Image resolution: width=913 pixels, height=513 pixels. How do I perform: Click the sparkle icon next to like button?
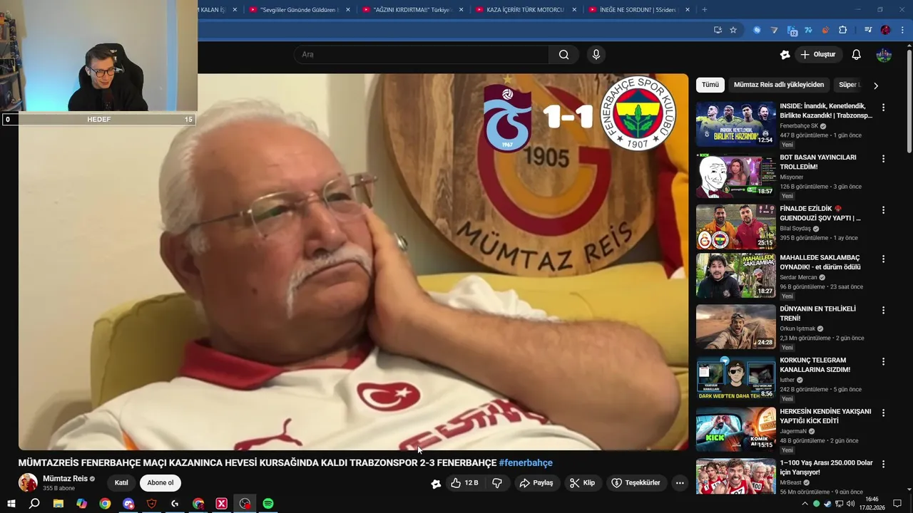(x=436, y=484)
